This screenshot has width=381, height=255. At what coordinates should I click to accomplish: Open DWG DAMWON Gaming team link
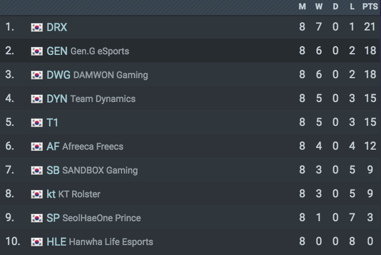tap(97, 75)
